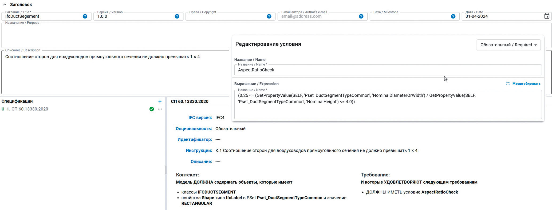The image size is (552, 210).
Task: Click the E-mail автора input field
Action: pos(318,16)
